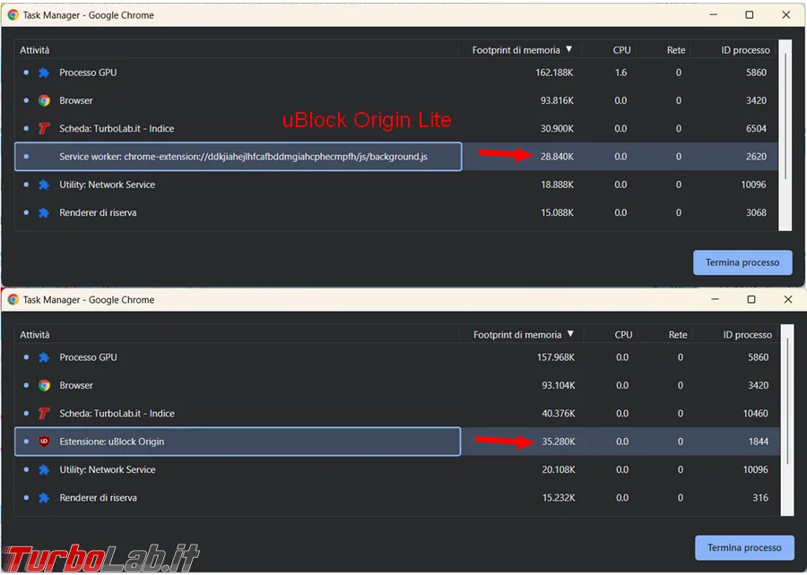
Task: Click memory value 15.232K
Action: pyautogui.click(x=559, y=497)
